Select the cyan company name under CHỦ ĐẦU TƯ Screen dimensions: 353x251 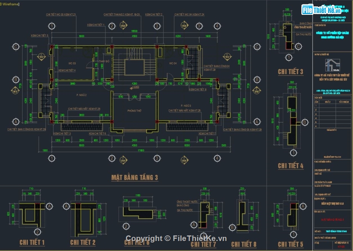coord(332,35)
